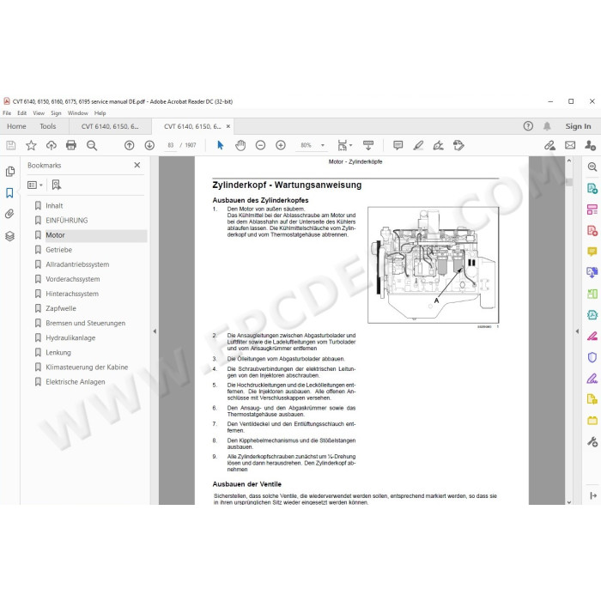Open the Help question icon
This screenshot has height=601, width=601.
click(x=528, y=126)
